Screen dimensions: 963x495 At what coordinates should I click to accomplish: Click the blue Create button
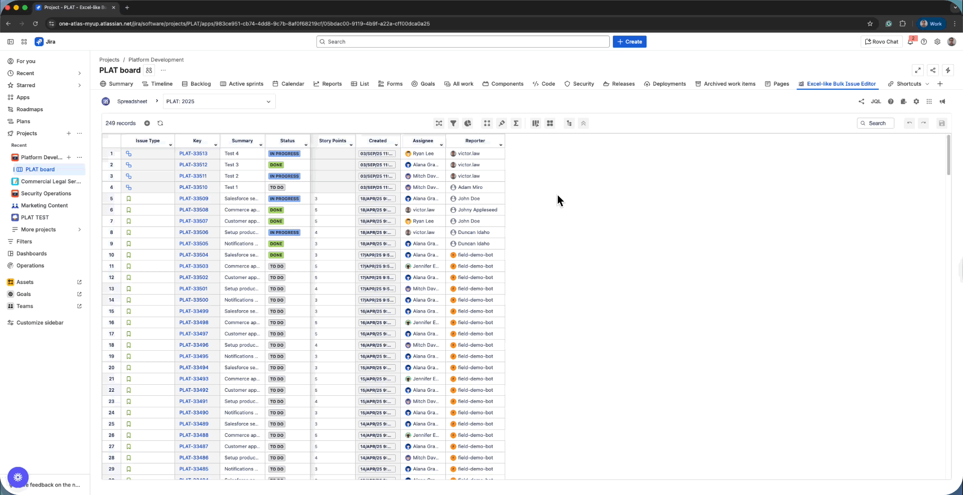pos(629,42)
